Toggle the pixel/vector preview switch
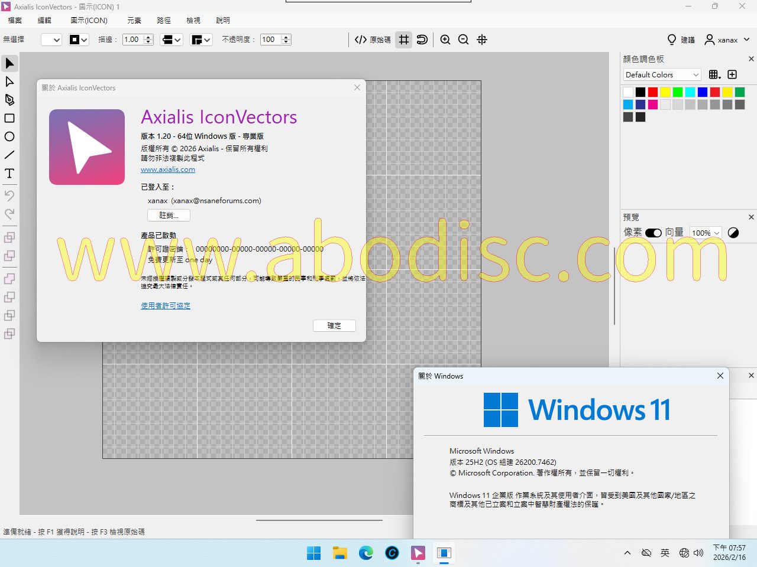The image size is (757, 567). point(654,233)
